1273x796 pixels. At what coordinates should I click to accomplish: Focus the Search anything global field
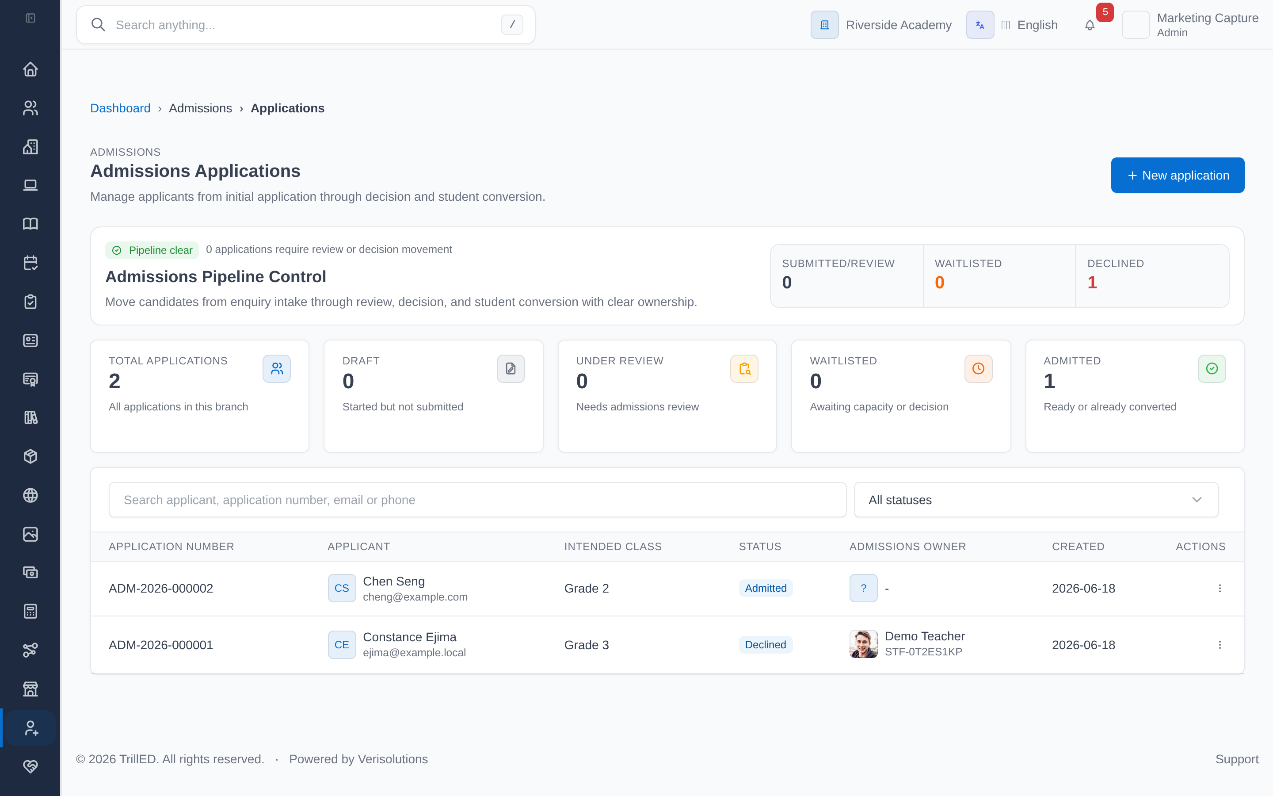[x=305, y=25]
